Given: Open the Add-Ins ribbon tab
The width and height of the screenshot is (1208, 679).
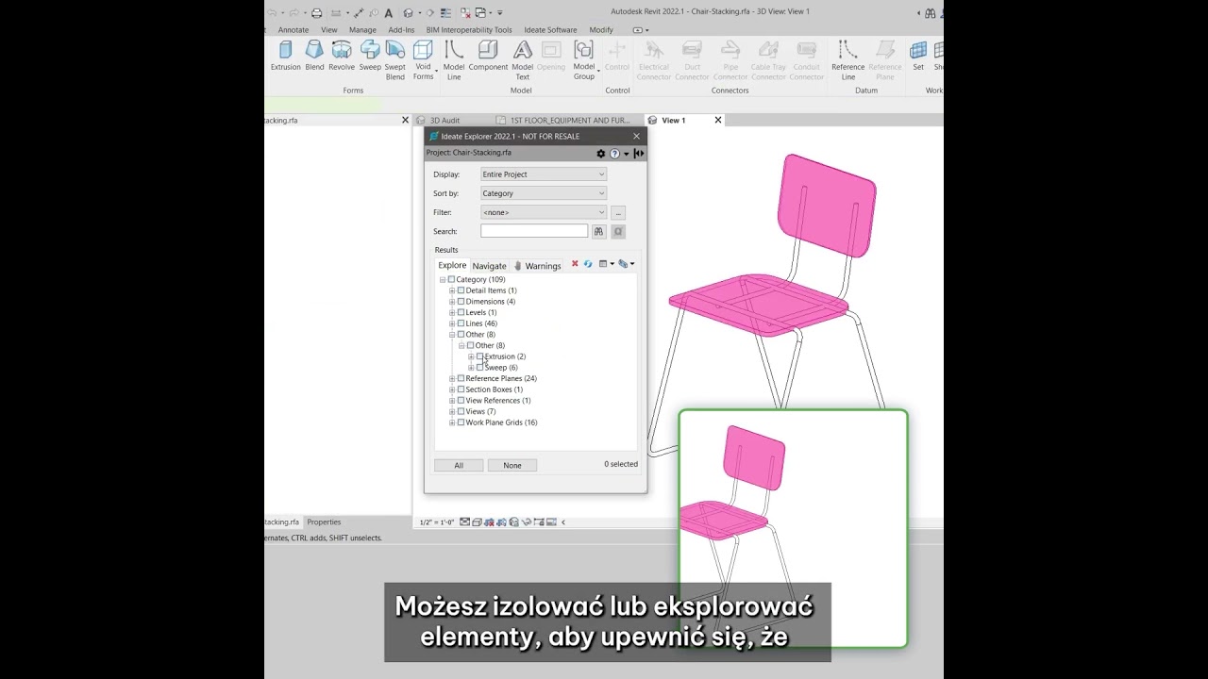Looking at the screenshot, I should point(401,30).
